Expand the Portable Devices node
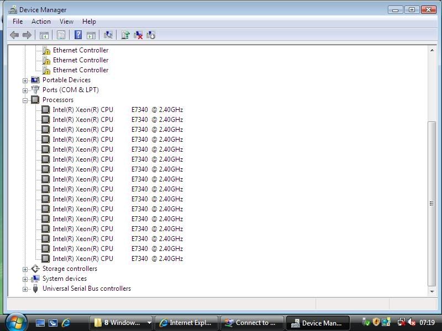 25,81
